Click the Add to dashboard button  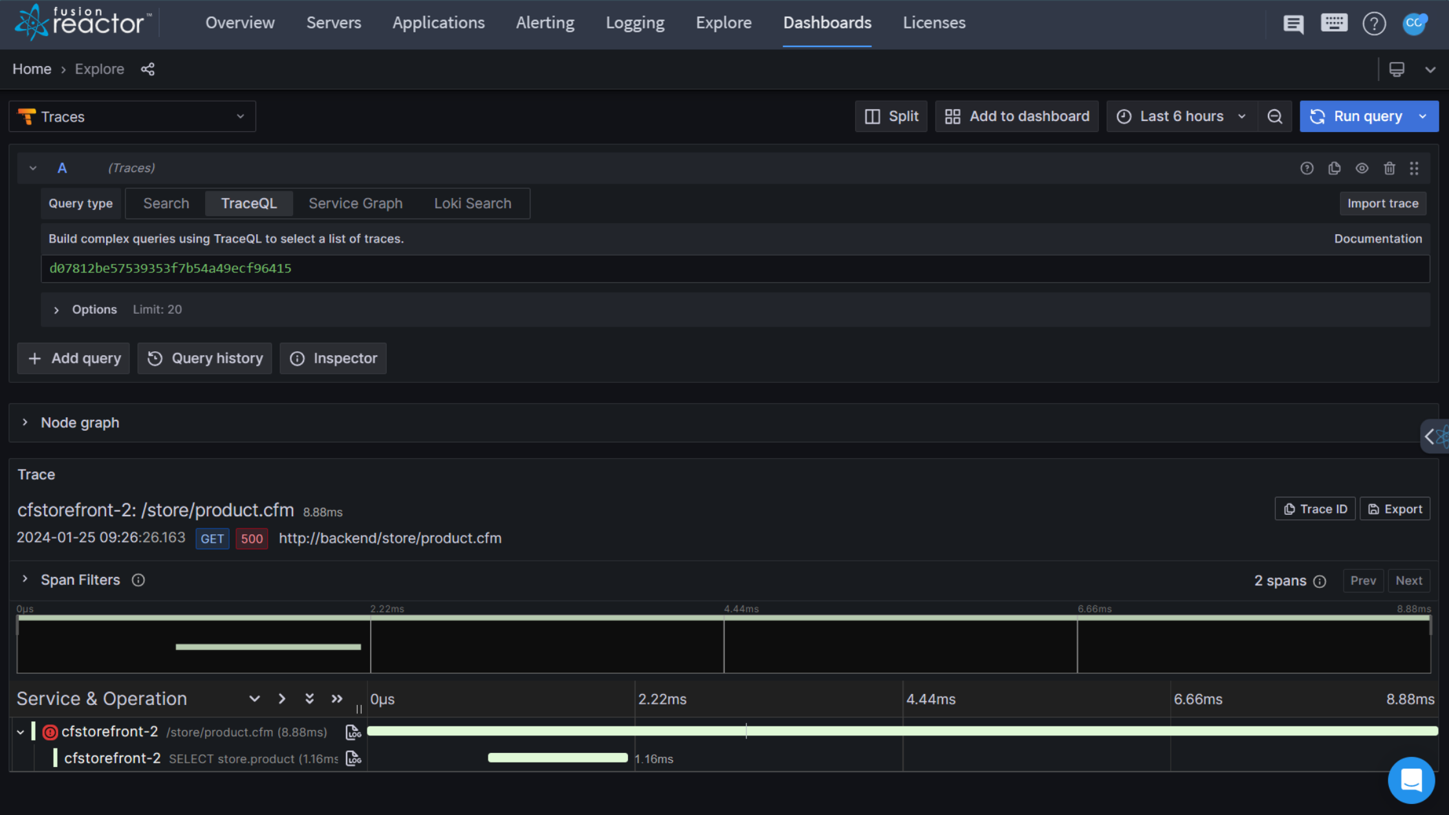pos(1017,116)
